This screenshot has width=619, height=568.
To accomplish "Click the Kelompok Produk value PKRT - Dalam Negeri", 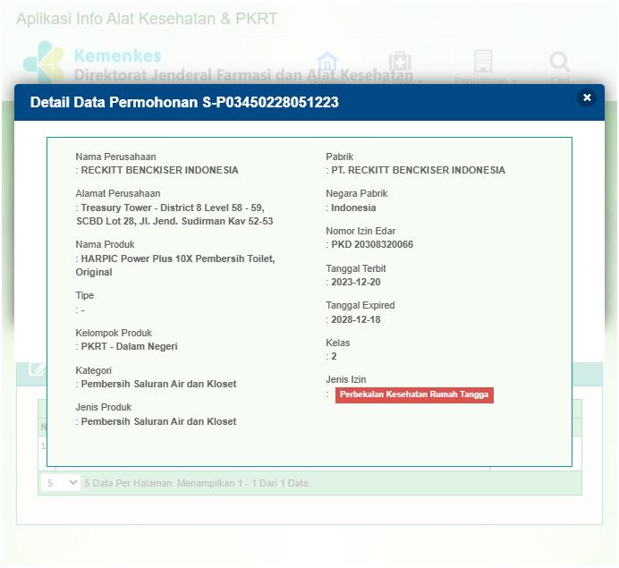I will 129,346.
